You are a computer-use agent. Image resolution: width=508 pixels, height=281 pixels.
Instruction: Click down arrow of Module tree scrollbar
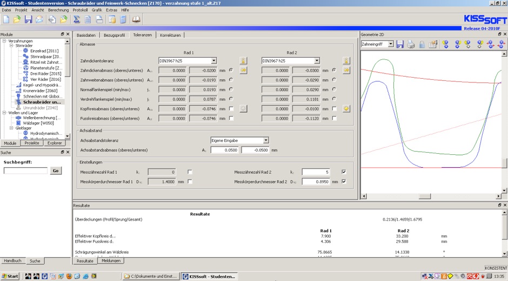tap(68, 136)
